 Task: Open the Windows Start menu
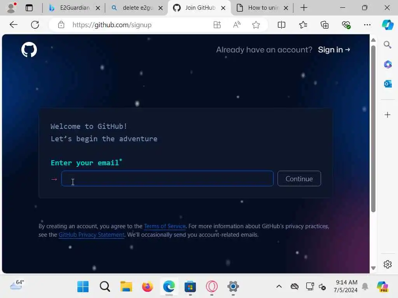pyautogui.click(x=83, y=287)
